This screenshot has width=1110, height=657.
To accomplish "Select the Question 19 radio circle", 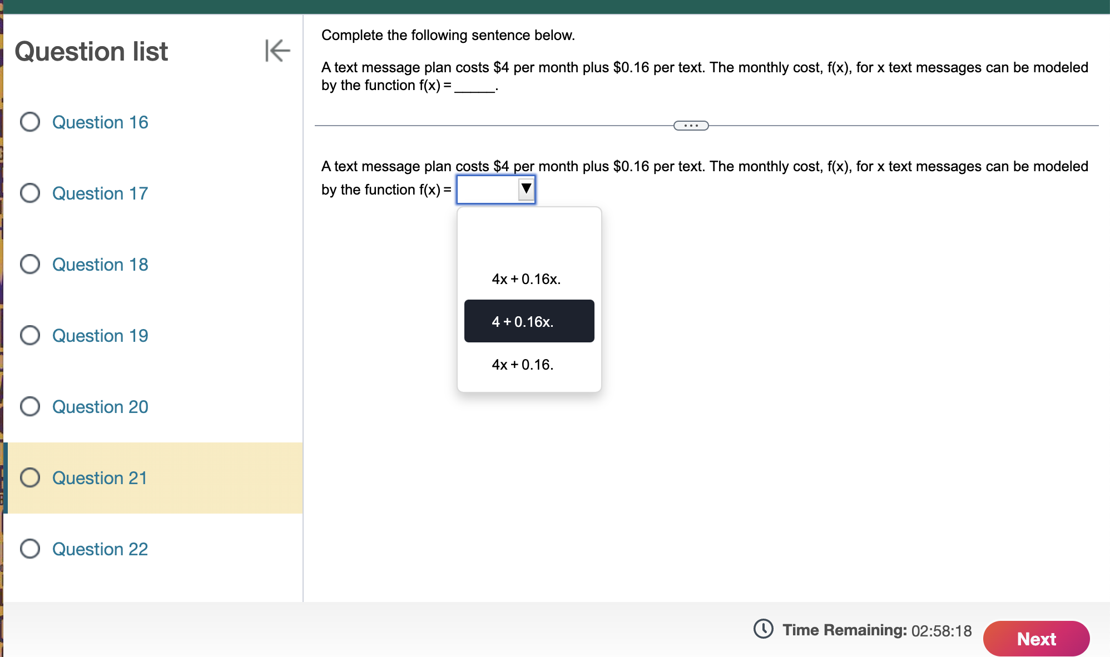I will coord(30,335).
